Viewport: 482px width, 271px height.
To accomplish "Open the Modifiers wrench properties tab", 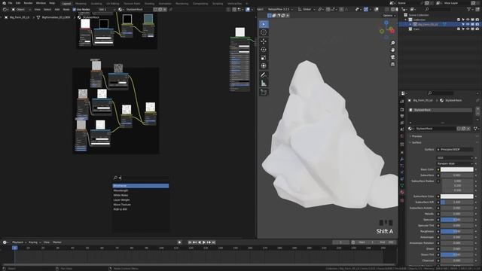I will 402,159.
